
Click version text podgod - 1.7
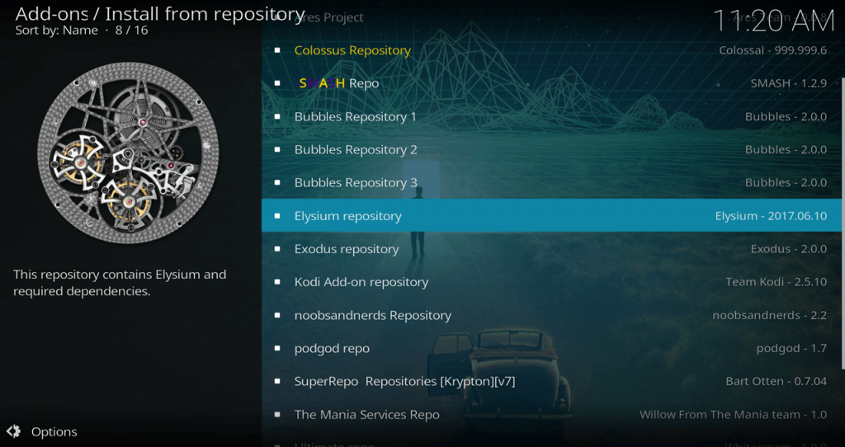coord(791,348)
